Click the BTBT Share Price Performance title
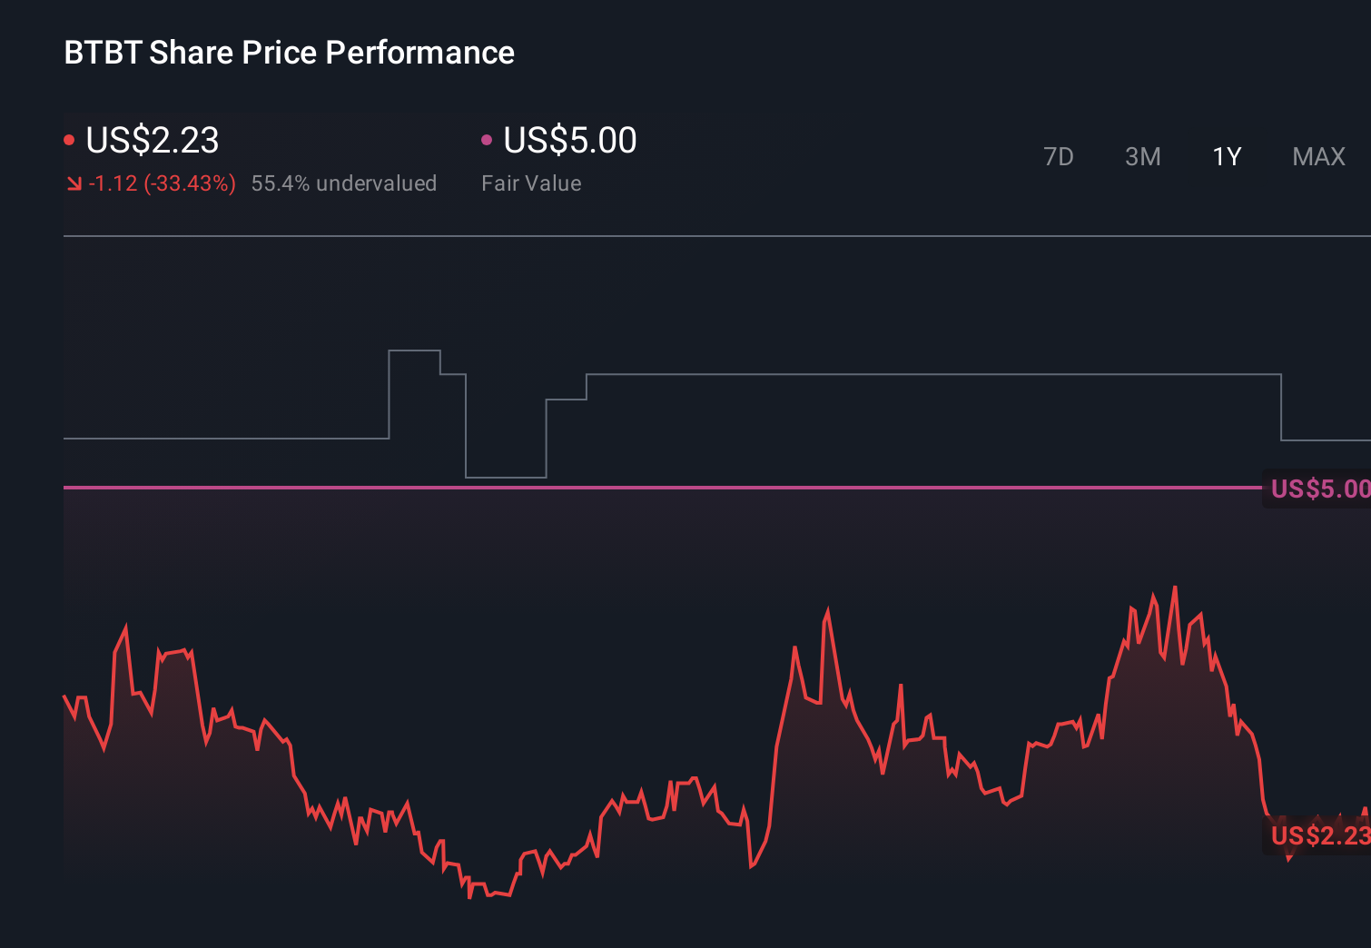 [x=289, y=53]
